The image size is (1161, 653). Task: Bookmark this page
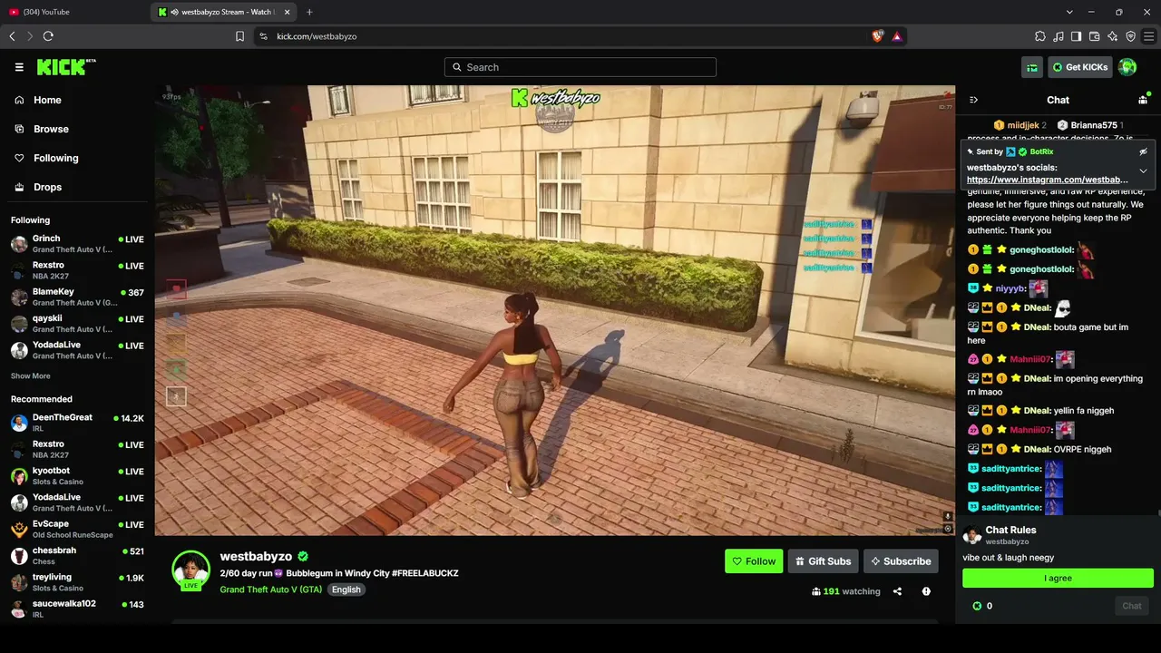point(239,36)
